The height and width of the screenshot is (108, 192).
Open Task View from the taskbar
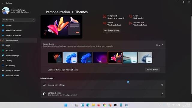[x=77, y=105]
